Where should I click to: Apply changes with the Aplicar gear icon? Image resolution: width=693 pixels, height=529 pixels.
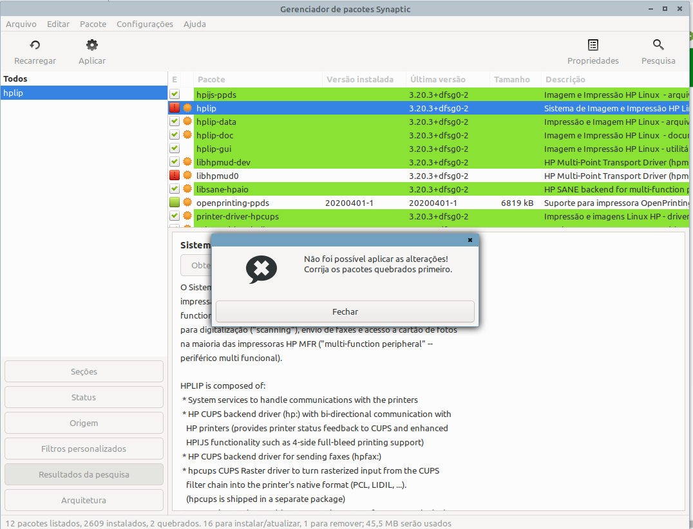(92, 45)
